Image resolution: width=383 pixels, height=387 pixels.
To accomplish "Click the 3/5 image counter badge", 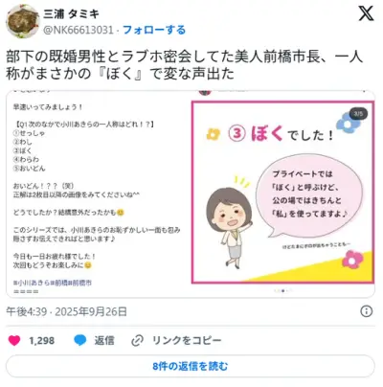I will [x=358, y=114].
